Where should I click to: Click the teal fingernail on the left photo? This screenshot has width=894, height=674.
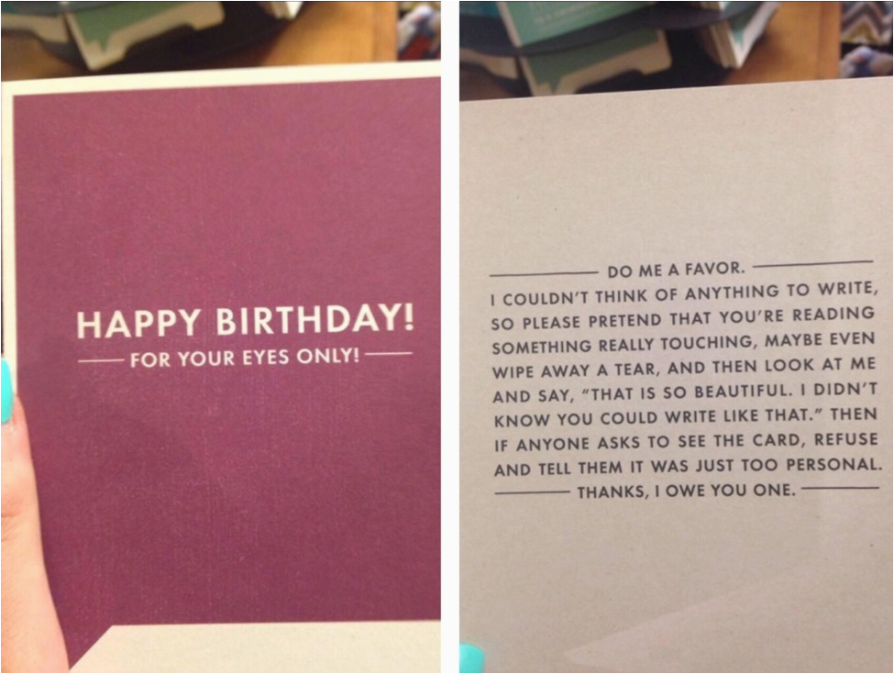click(6, 390)
